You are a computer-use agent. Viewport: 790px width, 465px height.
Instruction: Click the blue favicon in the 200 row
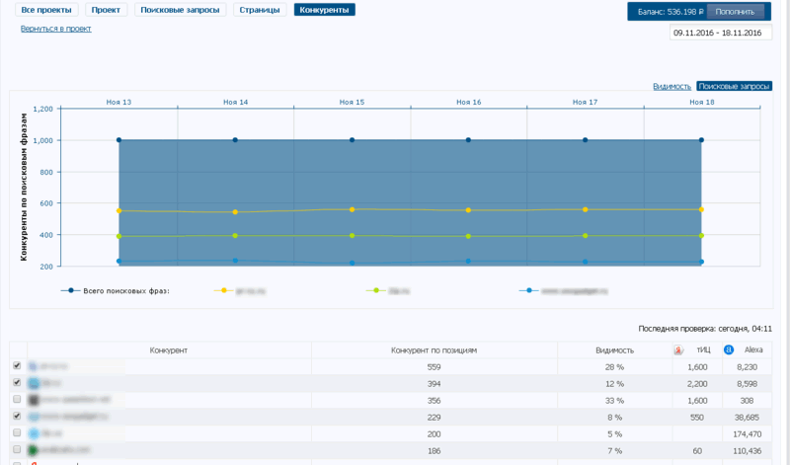click(x=34, y=433)
